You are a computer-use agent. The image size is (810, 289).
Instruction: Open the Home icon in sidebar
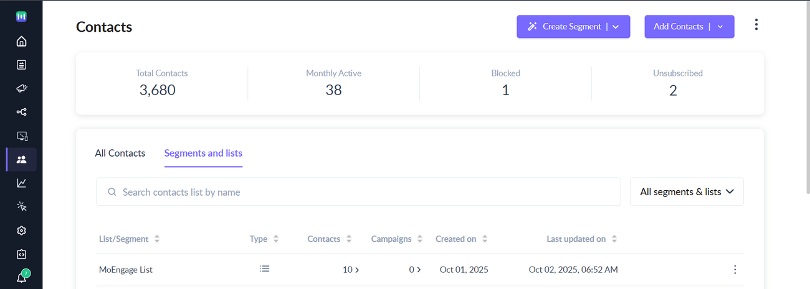(21, 42)
